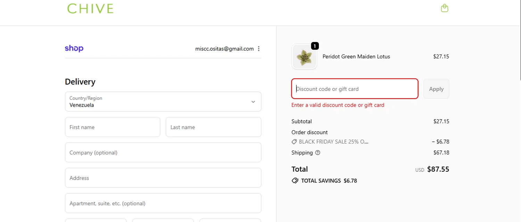Click the Discount code or gift card field

click(355, 89)
